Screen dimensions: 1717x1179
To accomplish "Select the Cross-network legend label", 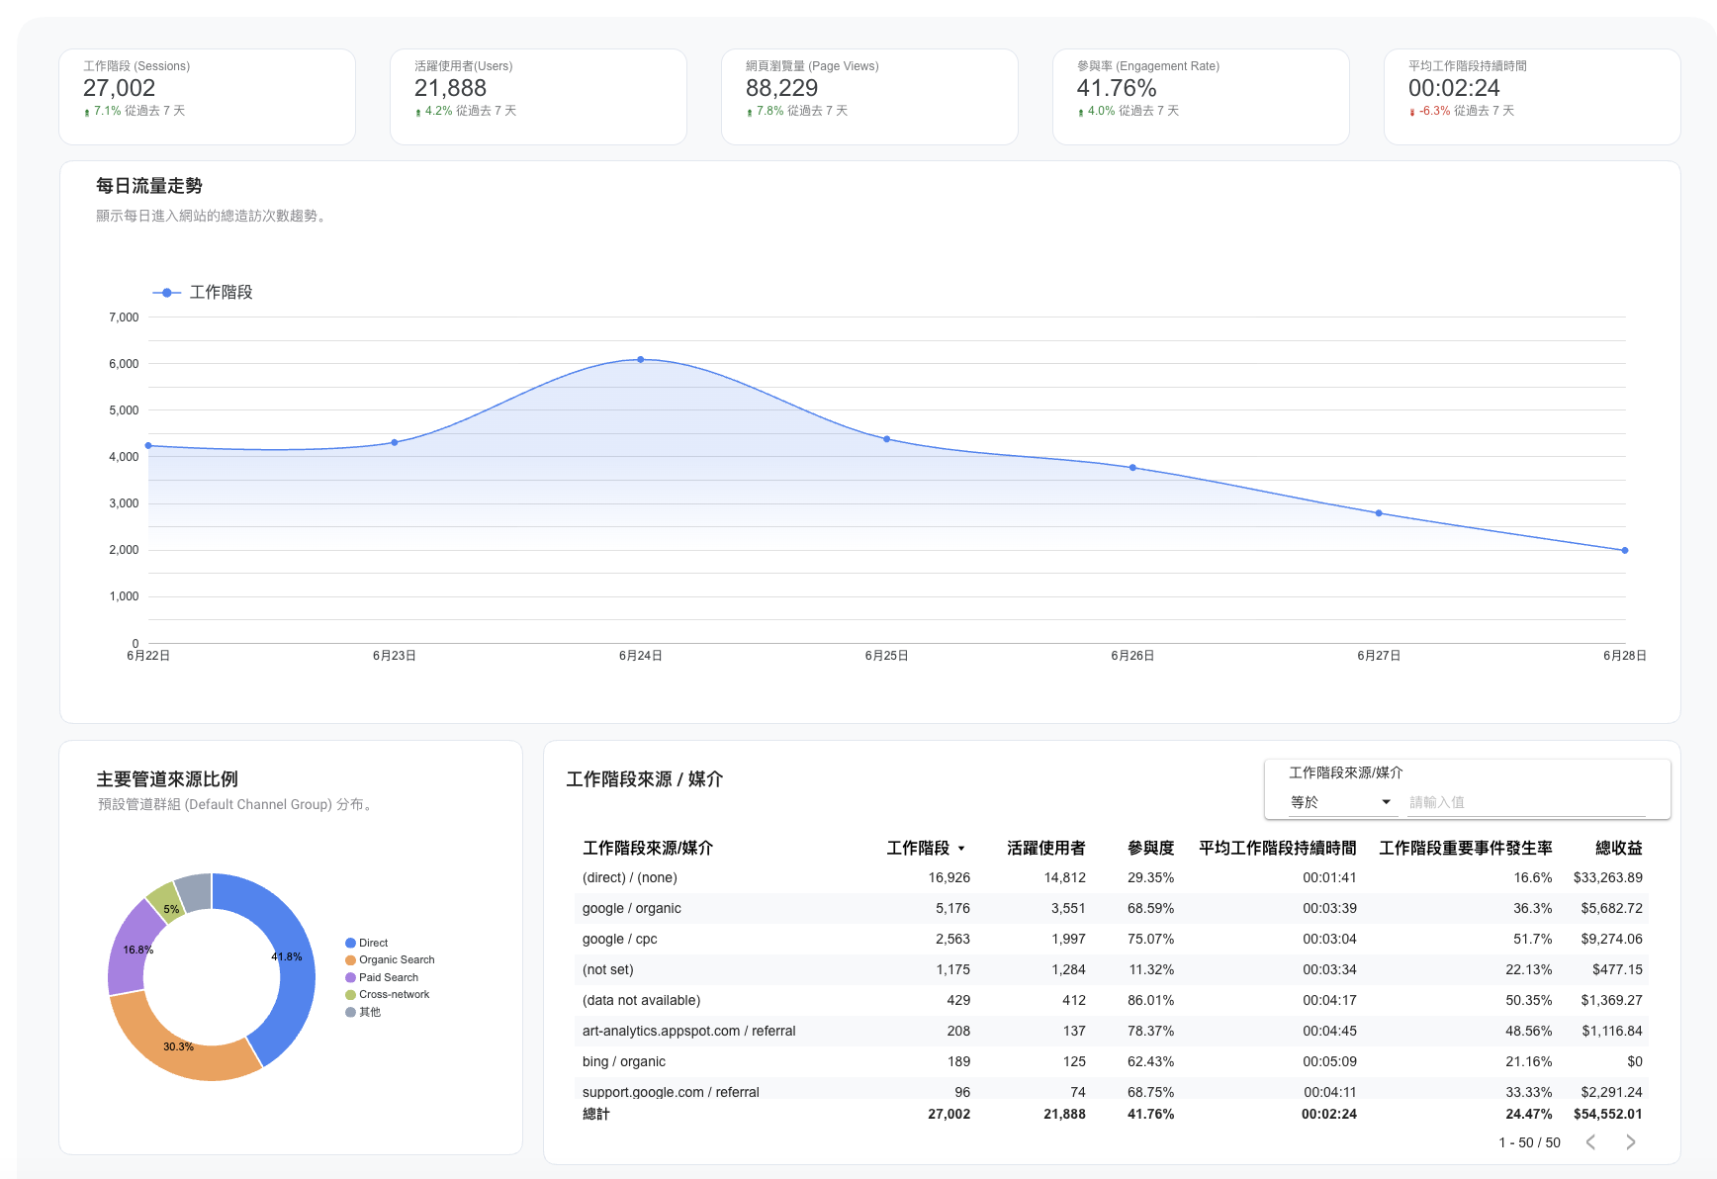I will coord(395,994).
